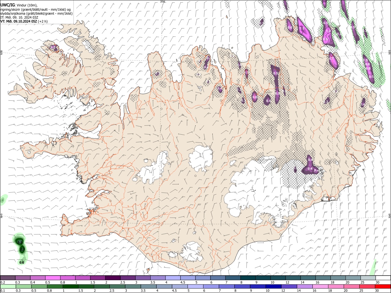This screenshot has width=391, height=293.
Task: Click the 'slydda/snjókoma' legend description line
Action: pyautogui.click(x=36, y=13)
